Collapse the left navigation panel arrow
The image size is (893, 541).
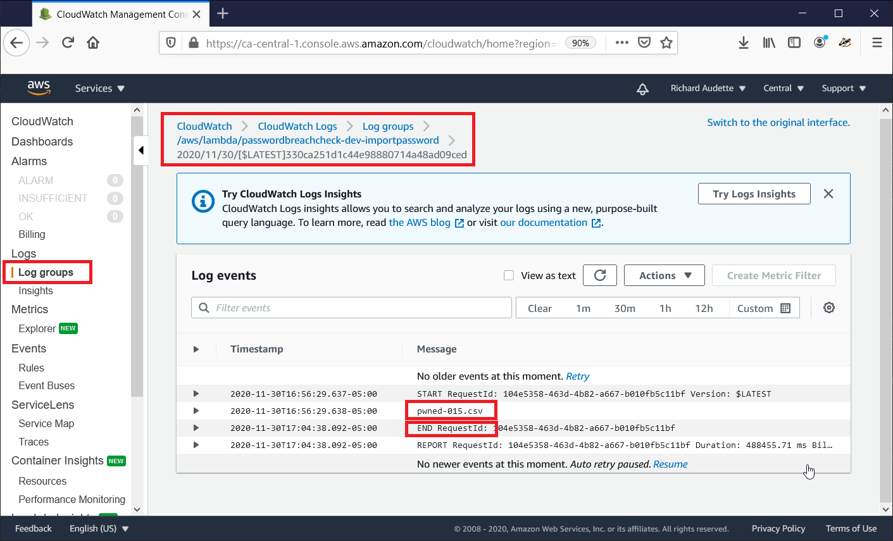pos(141,151)
